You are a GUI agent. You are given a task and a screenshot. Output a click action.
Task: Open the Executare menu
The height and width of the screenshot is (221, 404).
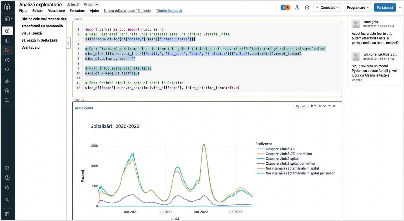(x=77, y=11)
